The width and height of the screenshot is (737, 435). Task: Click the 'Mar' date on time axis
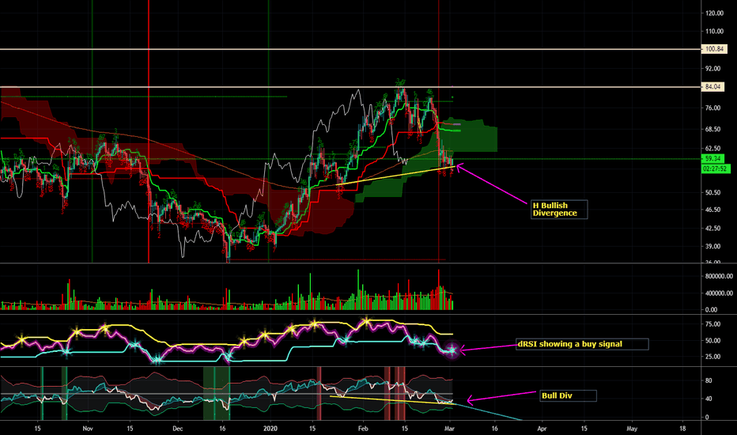[449, 429]
